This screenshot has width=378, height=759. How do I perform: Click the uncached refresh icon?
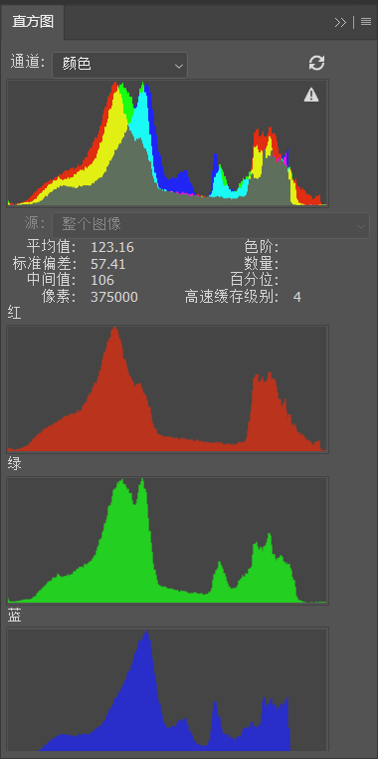pyautogui.click(x=316, y=63)
